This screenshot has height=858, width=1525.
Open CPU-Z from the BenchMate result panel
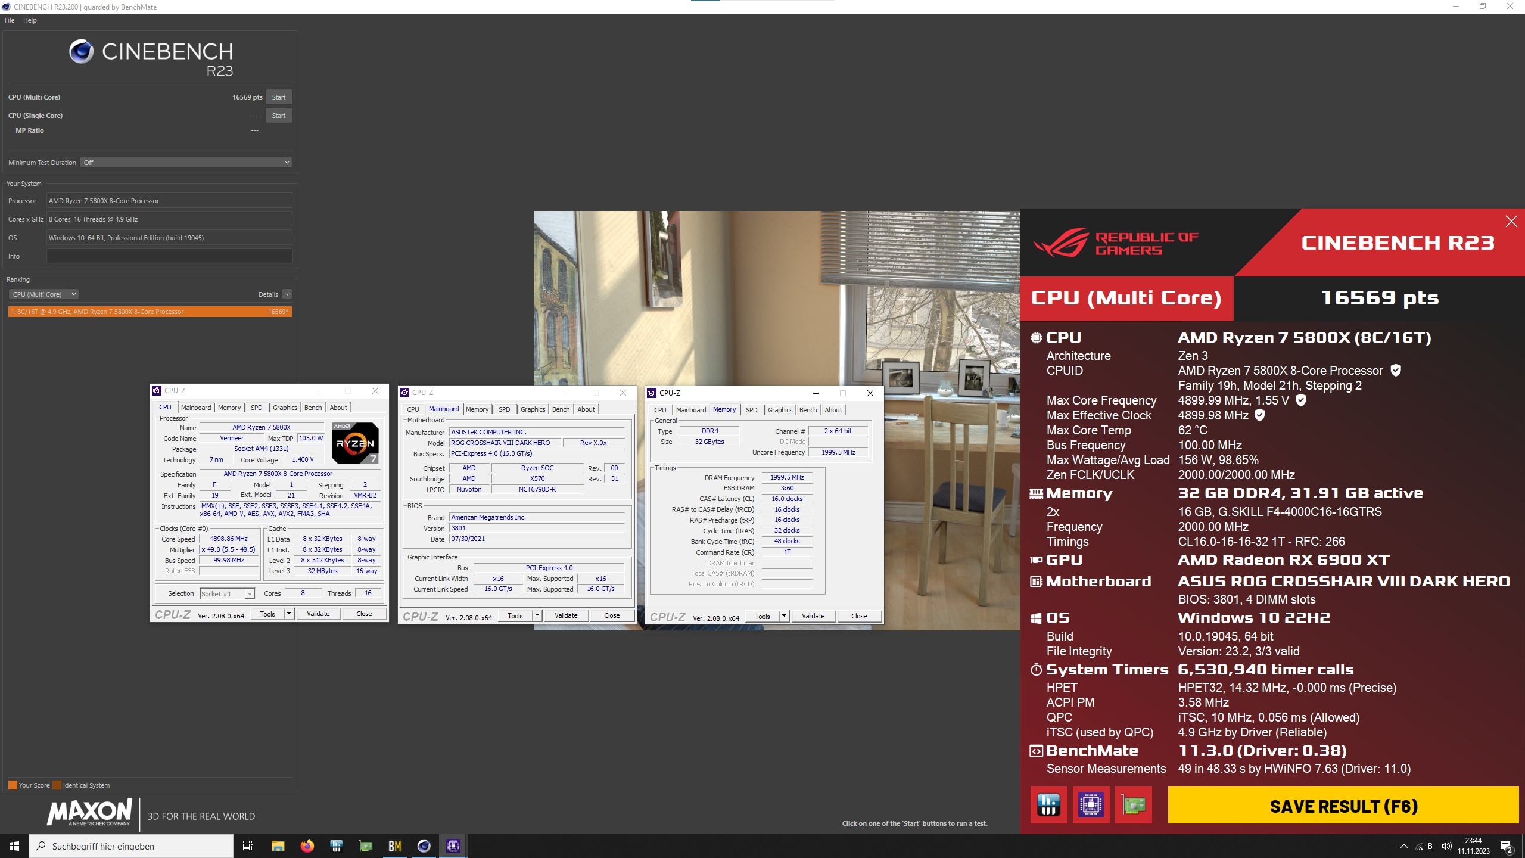1091,805
